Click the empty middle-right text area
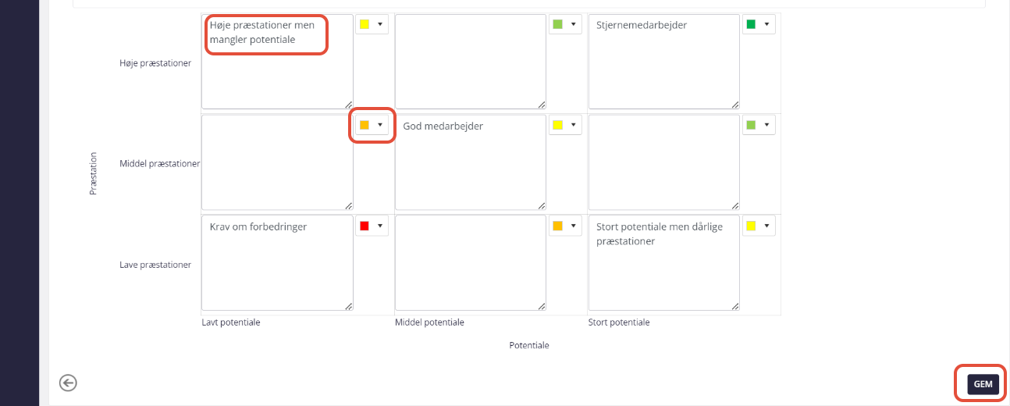The width and height of the screenshot is (1010, 406). tap(664, 162)
